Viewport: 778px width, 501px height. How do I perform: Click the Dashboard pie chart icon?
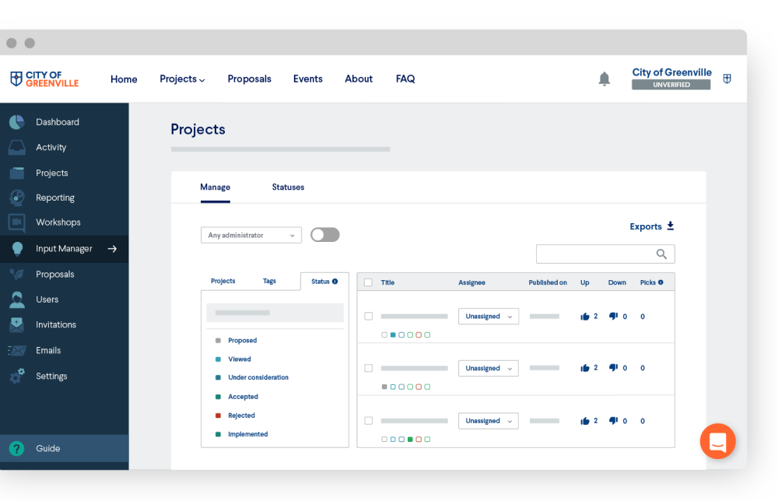click(x=17, y=122)
